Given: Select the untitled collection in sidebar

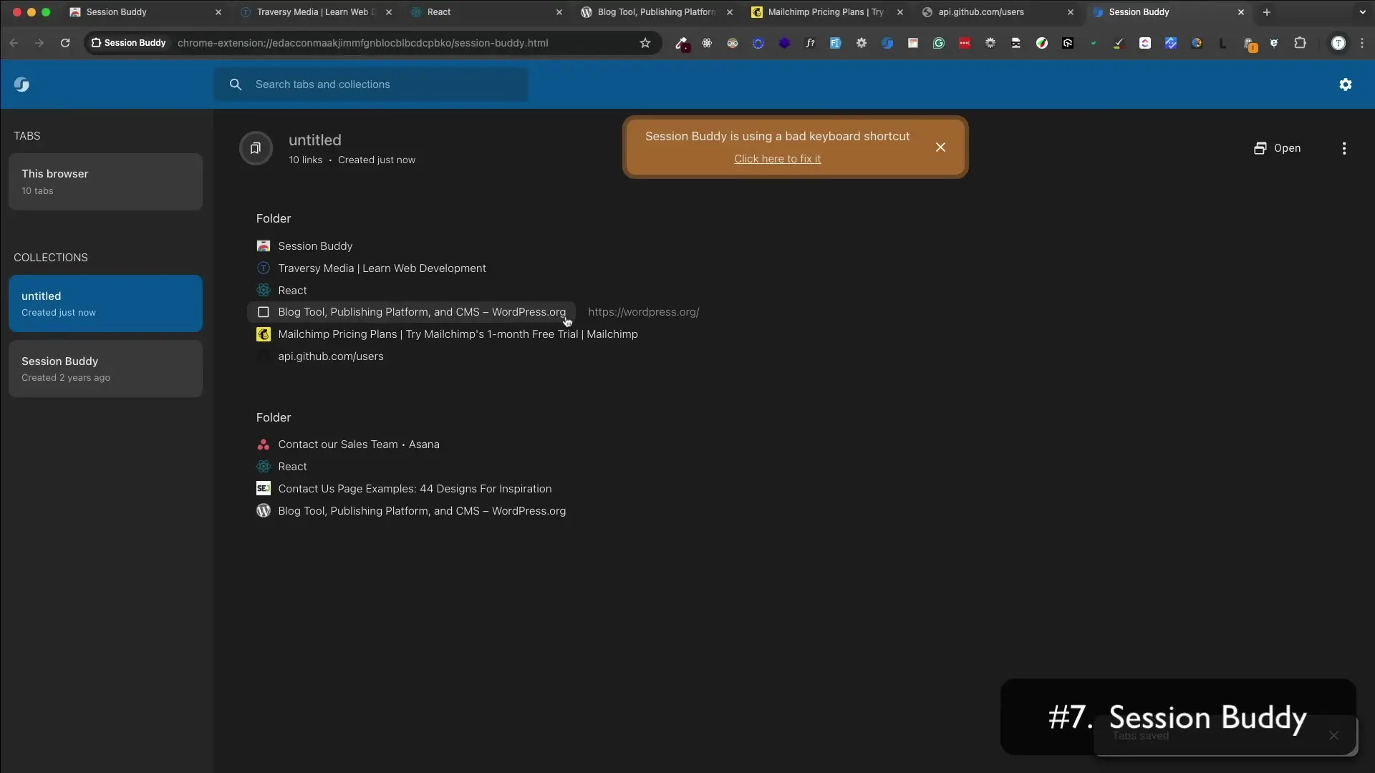Looking at the screenshot, I should click(x=105, y=303).
